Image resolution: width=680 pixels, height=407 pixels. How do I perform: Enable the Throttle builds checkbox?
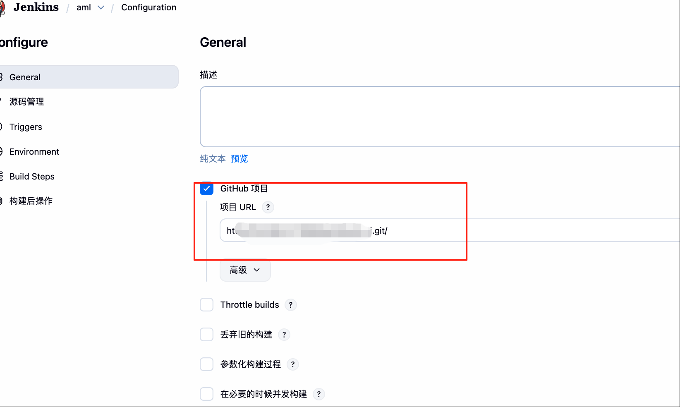[206, 305]
